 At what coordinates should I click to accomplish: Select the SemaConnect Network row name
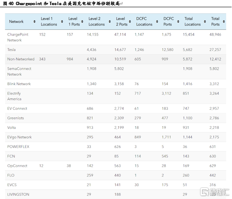click(19, 71)
